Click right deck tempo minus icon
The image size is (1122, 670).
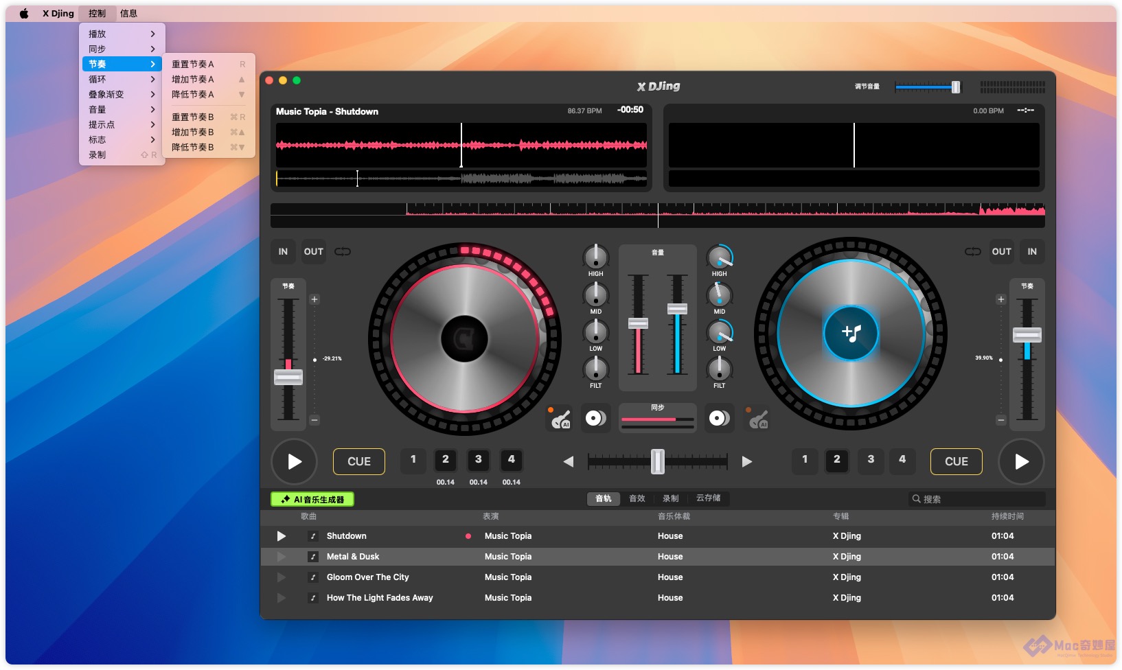pyautogui.click(x=1000, y=419)
